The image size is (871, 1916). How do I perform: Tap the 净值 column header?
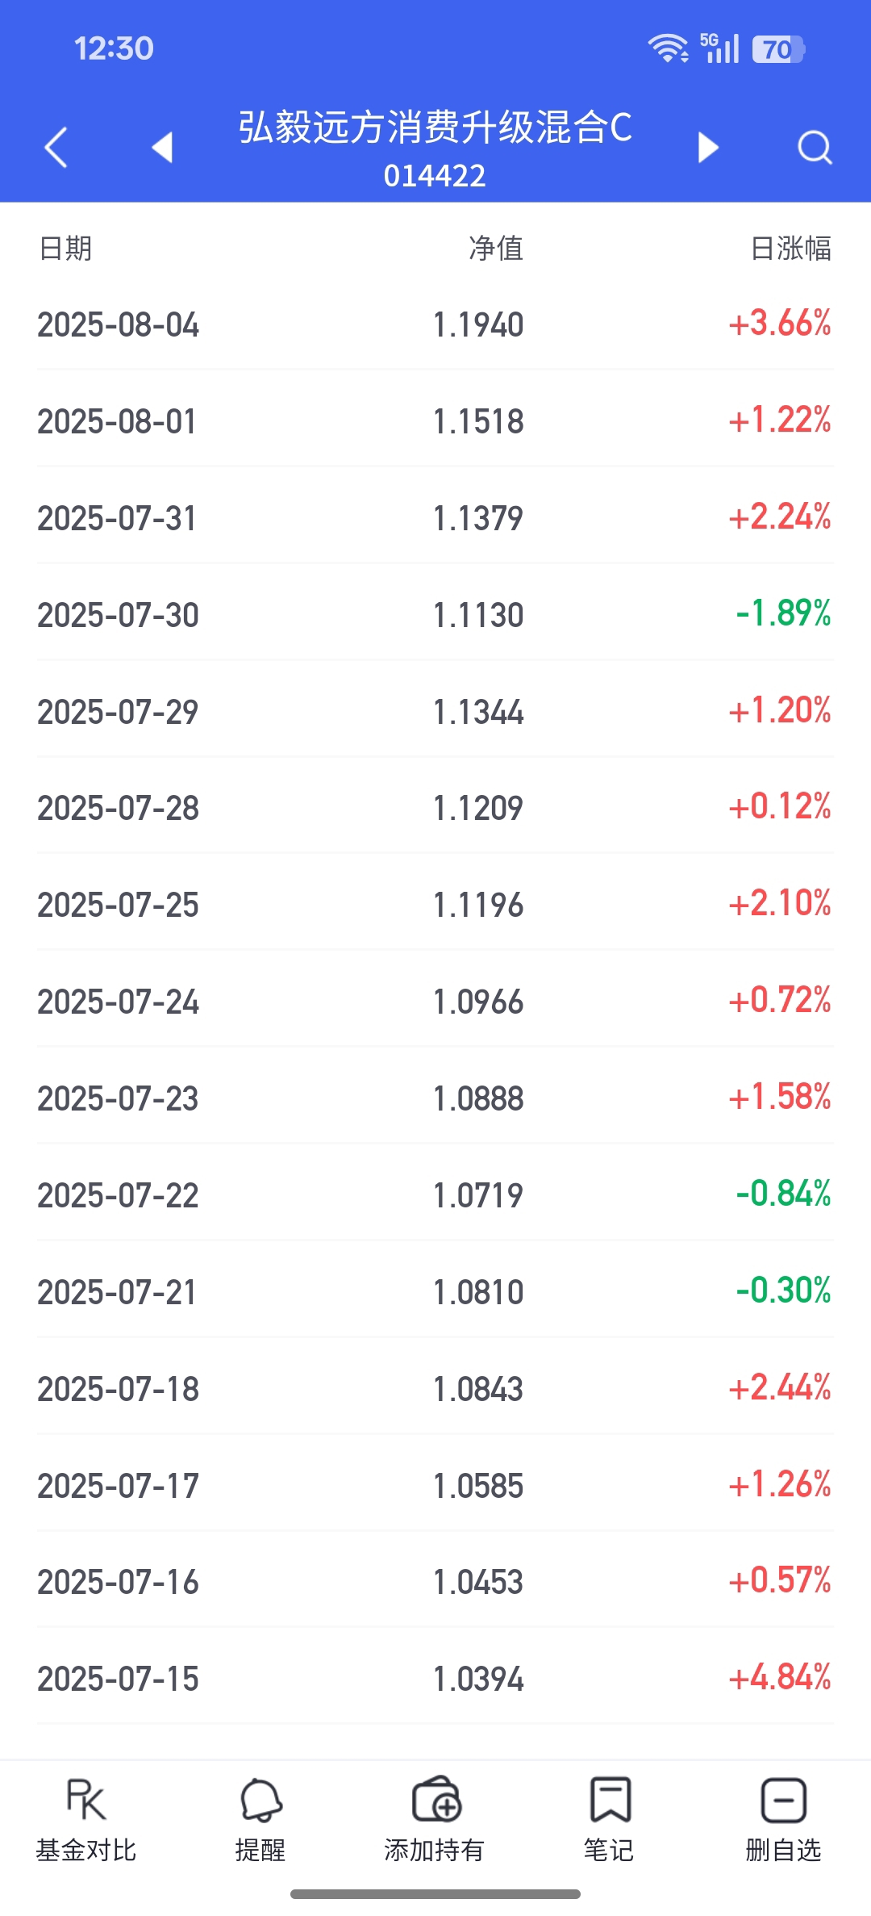pos(496,248)
